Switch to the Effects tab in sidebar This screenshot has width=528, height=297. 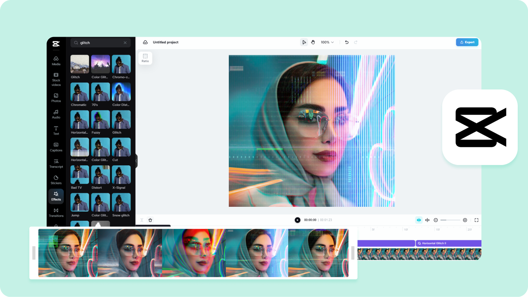(56, 196)
